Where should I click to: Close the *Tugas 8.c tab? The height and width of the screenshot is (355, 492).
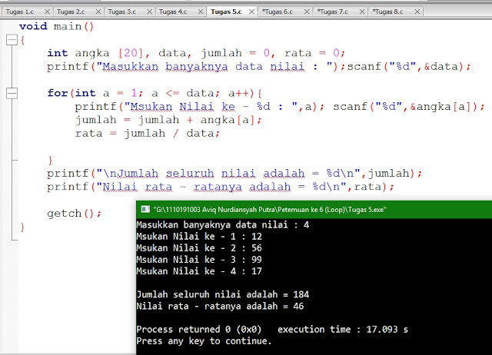(417, 12)
